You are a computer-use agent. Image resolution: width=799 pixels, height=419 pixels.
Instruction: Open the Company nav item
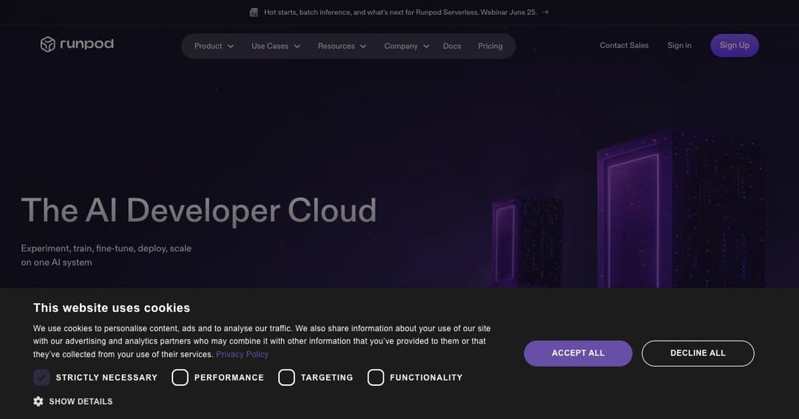407,46
